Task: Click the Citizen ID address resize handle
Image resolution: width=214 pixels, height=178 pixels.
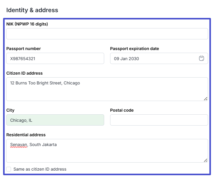Action: (x=205, y=99)
